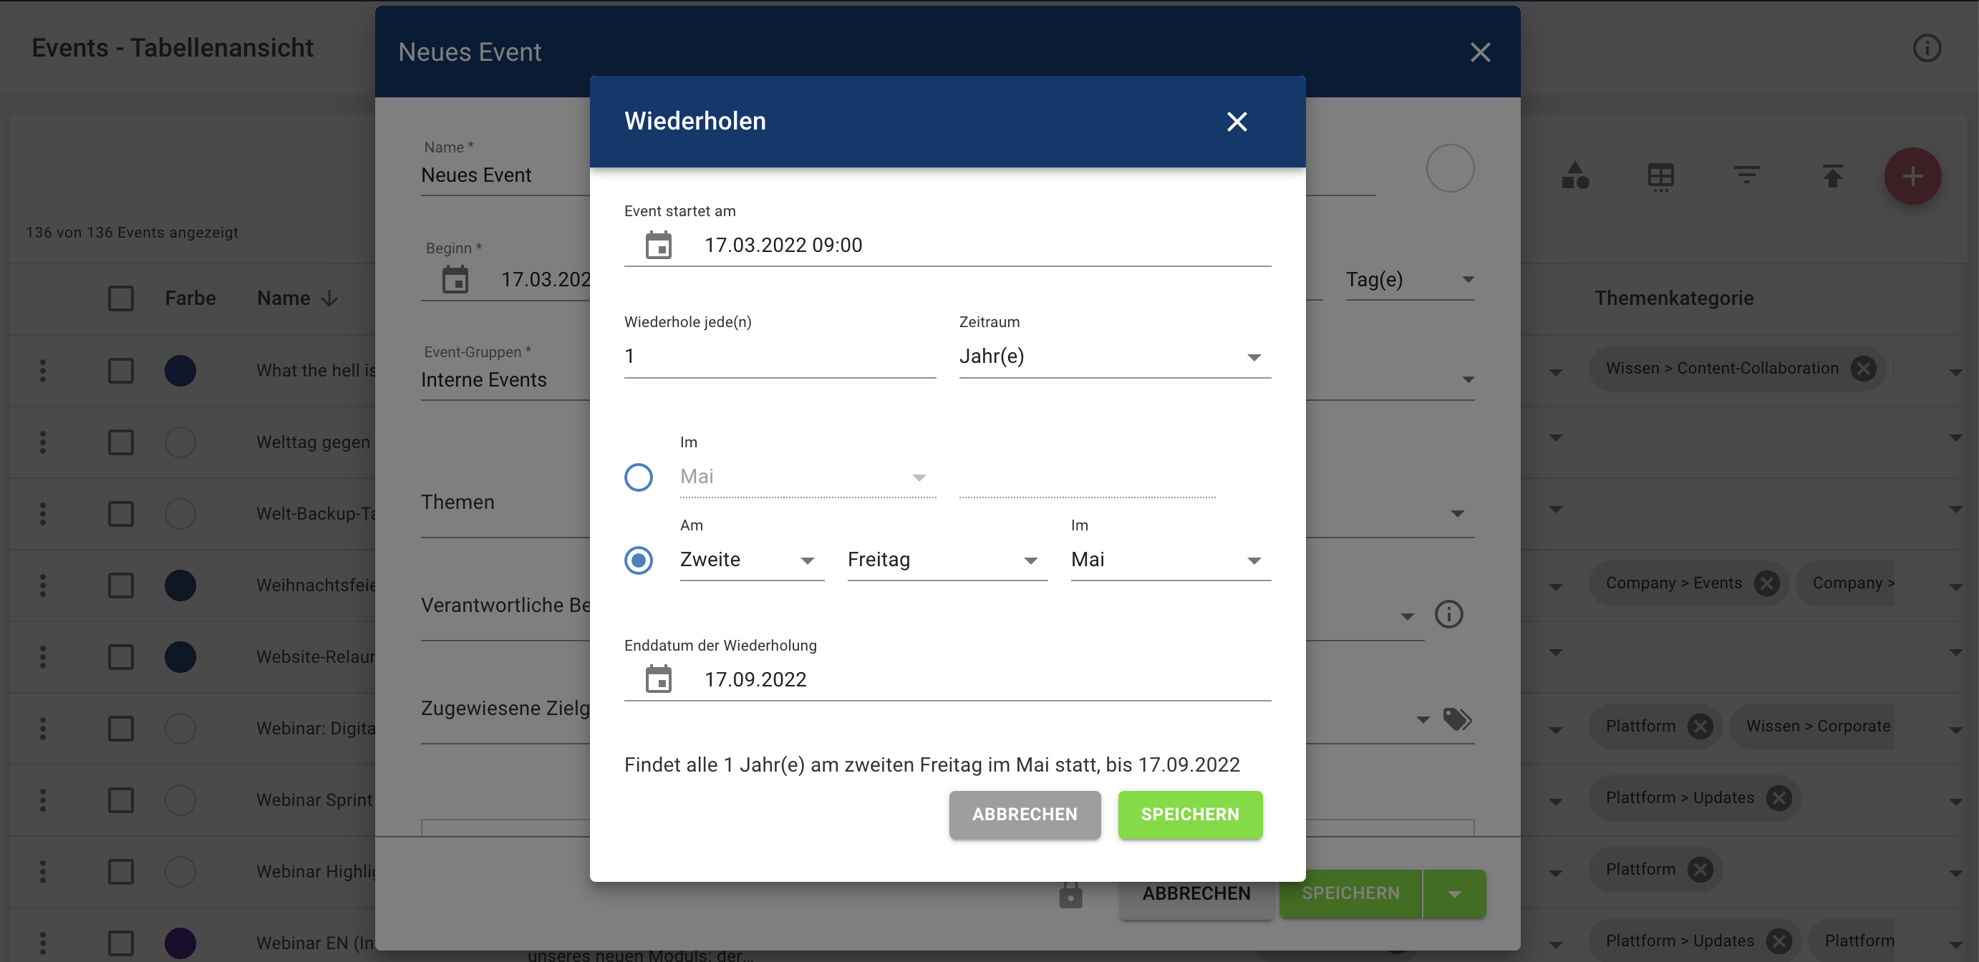1979x962 pixels.
Task: Remove the Company > Events chip
Action: tap(1766, 583)
